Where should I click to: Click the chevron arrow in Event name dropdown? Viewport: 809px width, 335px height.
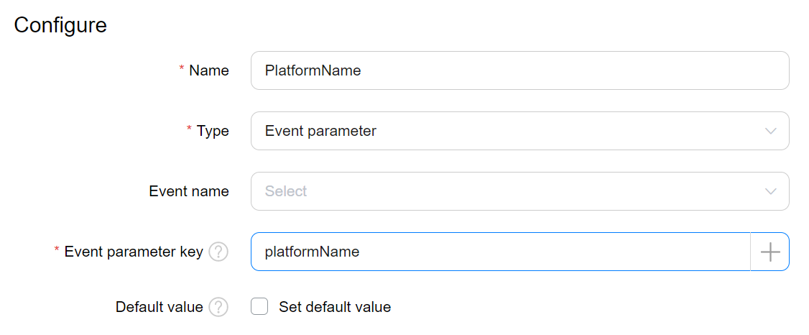tap(771, 192)
